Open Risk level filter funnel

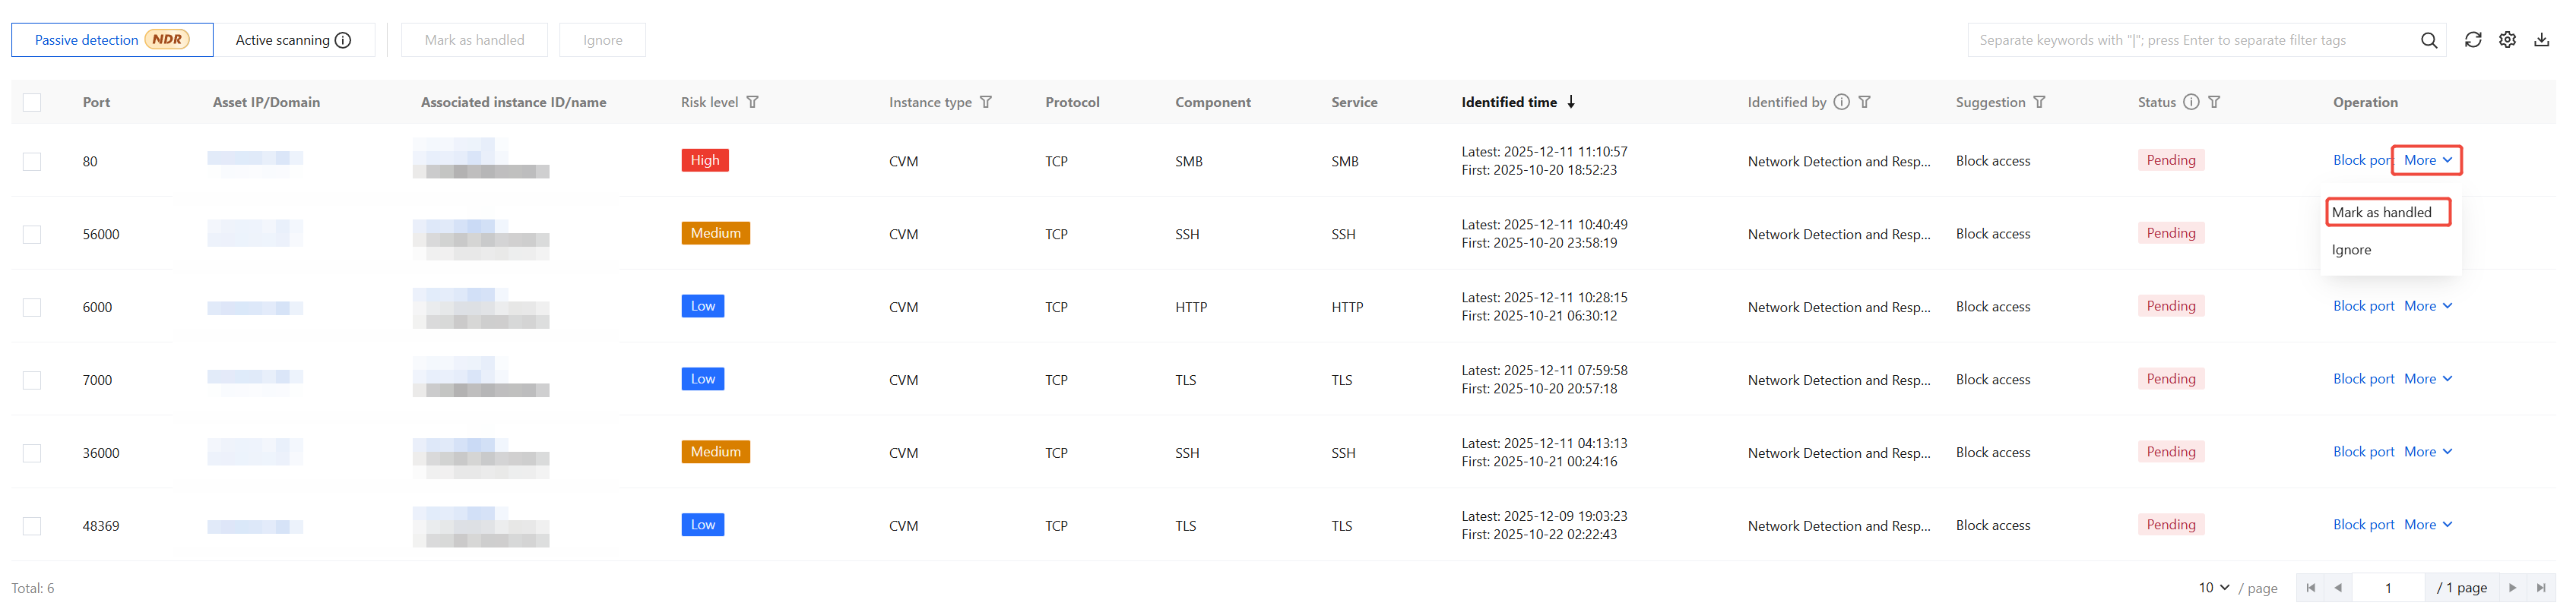pyautogui.click(x=753, y=102)
